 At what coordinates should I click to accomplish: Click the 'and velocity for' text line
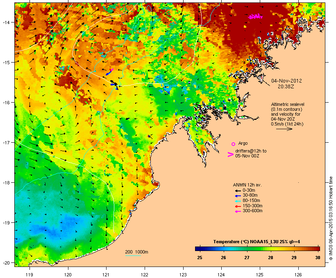click(286, 114)
